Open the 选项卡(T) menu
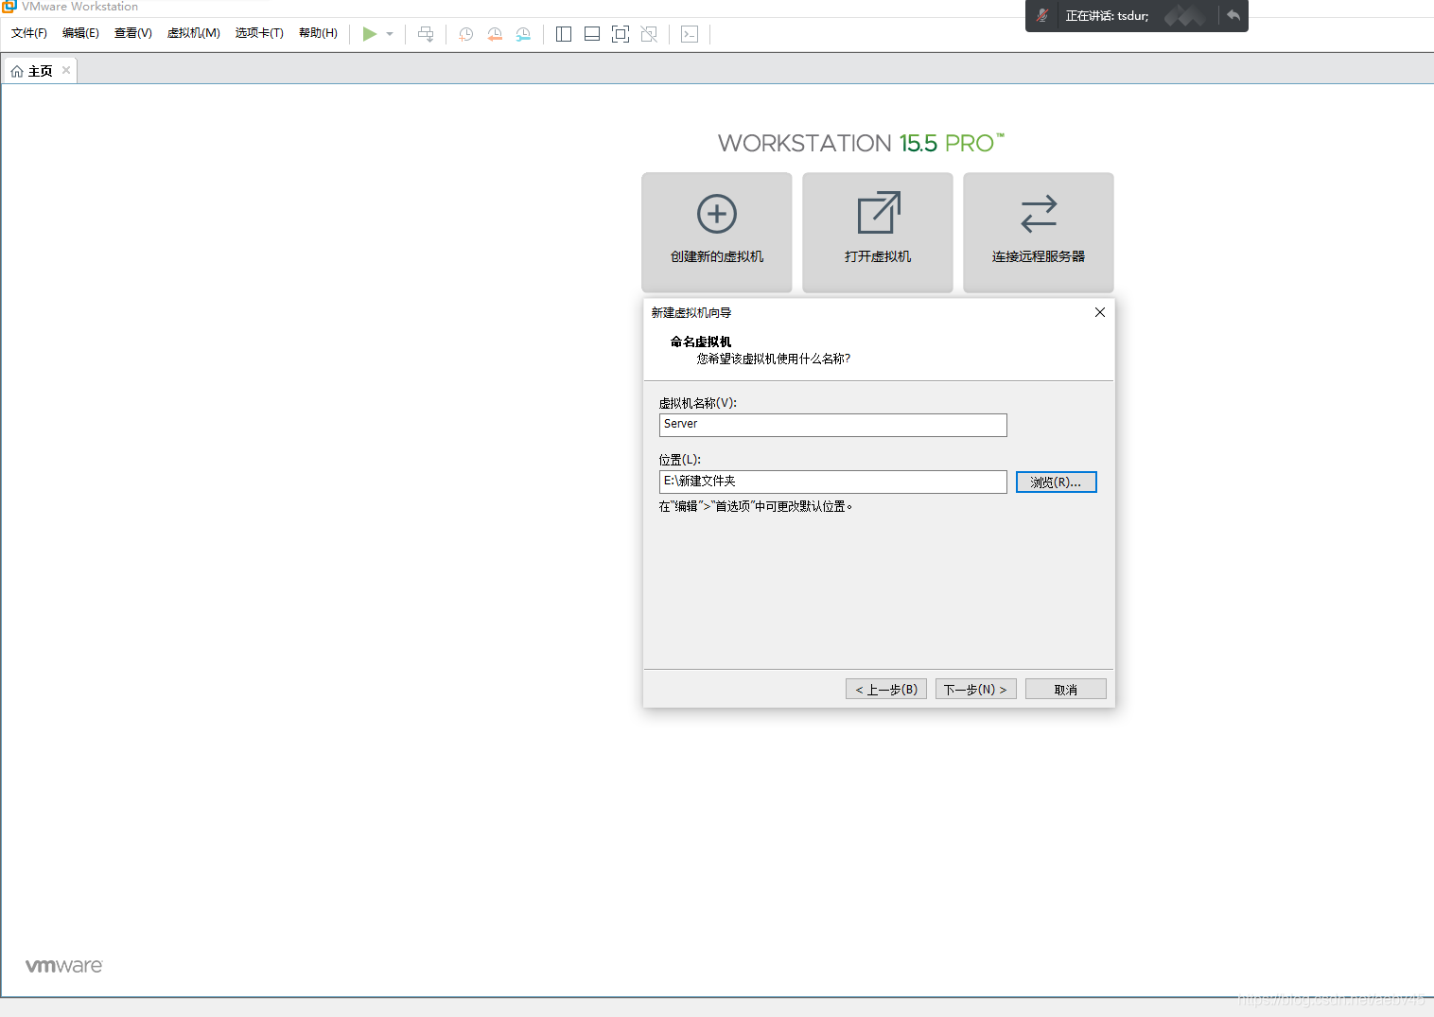This screenshot has height=1017, width=1434. click(259, 33)
